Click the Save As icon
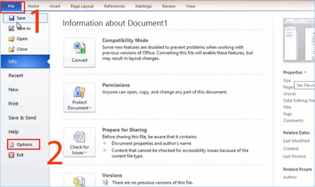The width and height of the screenshot is (315, 187). tap(12, 28)
